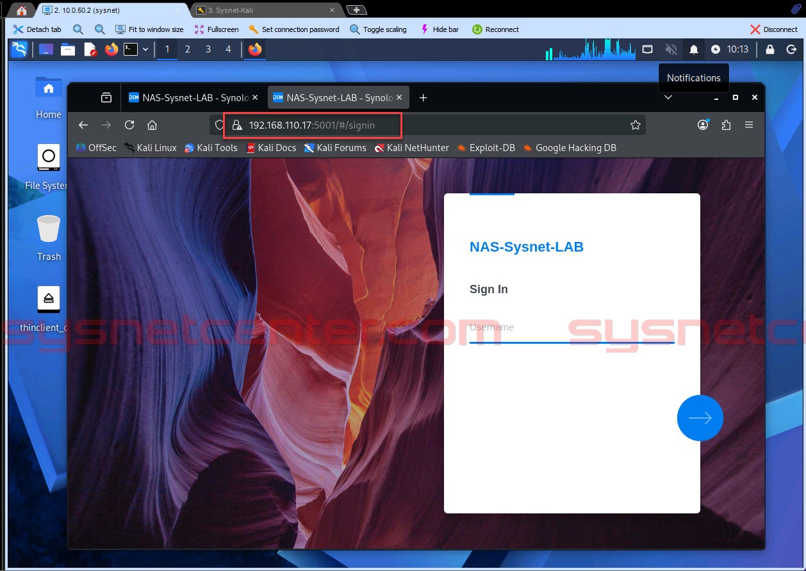Switch to the 10.0.50.2 (sysnet) tab

click(112, 10)
